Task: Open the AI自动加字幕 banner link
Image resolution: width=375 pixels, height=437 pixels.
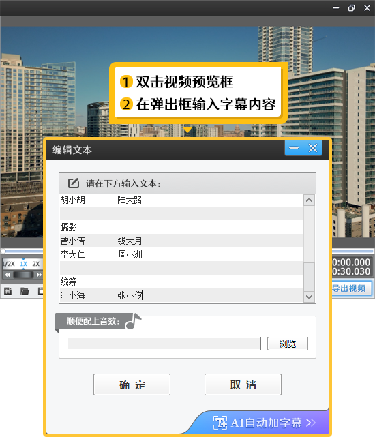Action: [264, 423]
